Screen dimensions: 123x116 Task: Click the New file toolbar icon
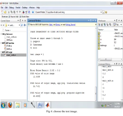pyautogui.click(x=2, y=12)
